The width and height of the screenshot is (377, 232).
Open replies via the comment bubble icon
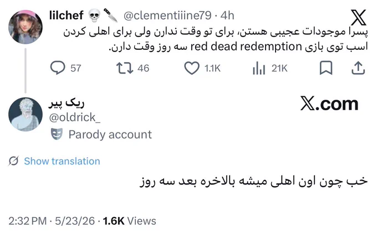click(x=58, y=68)
